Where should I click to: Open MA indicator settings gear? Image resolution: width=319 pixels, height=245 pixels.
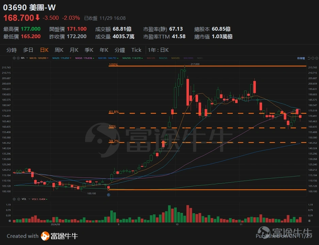14,58
